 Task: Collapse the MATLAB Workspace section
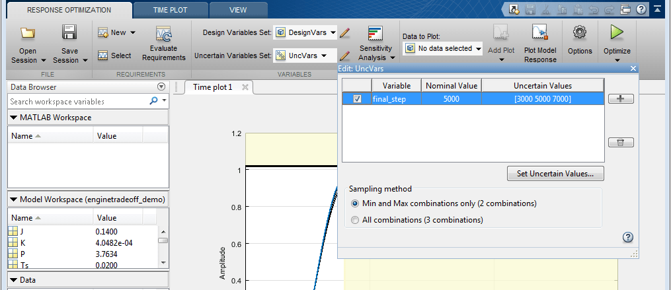[x=15, y=118]
